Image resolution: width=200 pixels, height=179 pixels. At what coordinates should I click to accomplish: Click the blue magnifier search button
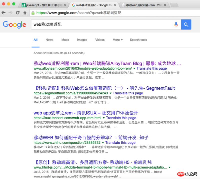186,24
